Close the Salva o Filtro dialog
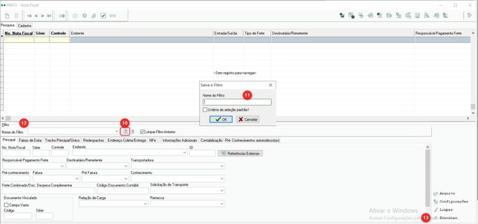 coord(270,85)
